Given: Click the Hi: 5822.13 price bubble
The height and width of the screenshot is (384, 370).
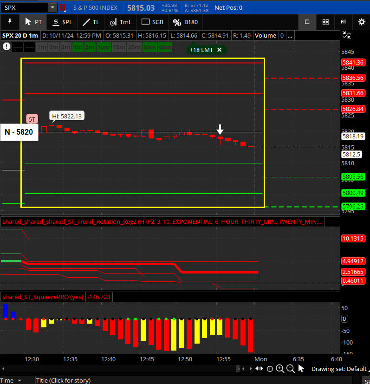Looking at the screenshot, I should click(x=67, y=116).
